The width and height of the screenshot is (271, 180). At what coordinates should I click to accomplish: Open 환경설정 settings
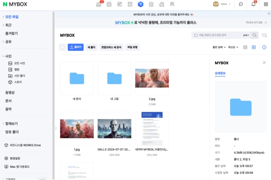coord(12,158)
